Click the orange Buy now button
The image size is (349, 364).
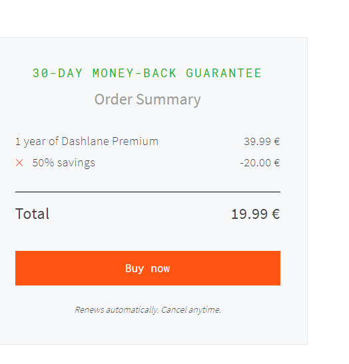[x=148, y=268]
